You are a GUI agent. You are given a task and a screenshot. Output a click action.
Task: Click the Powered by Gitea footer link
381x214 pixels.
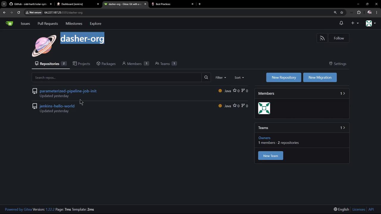(18, 209)
